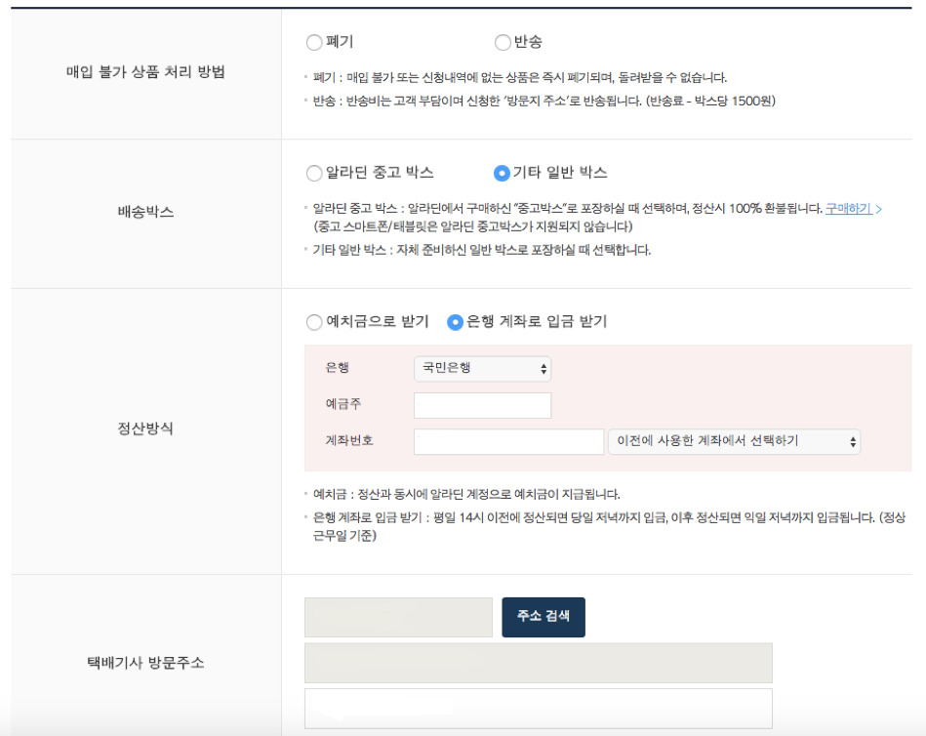Click the 계좌번호 account number field

point(509,441)
